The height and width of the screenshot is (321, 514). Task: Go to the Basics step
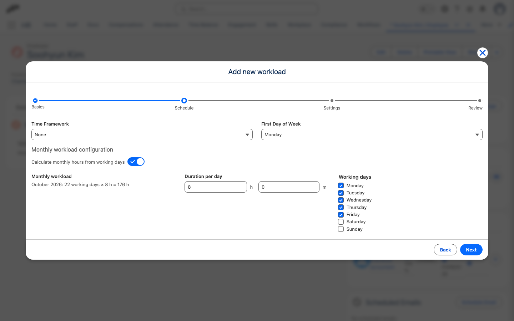35,101
